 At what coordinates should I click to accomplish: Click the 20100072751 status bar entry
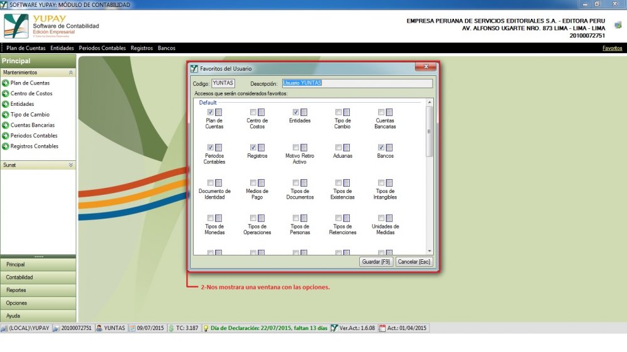72,328
